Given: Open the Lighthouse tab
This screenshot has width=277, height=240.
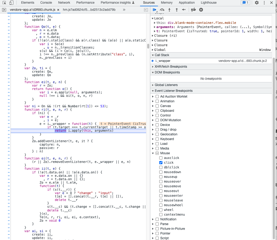Looking at the screenshot, I should 209,3.
